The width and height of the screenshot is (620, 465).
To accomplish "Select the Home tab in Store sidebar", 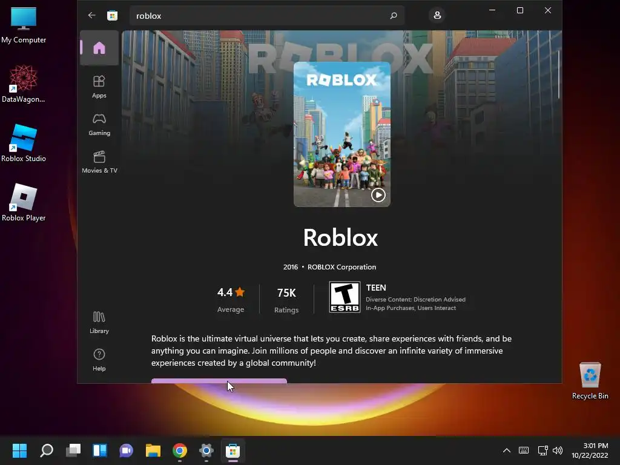I will point(99,48).
